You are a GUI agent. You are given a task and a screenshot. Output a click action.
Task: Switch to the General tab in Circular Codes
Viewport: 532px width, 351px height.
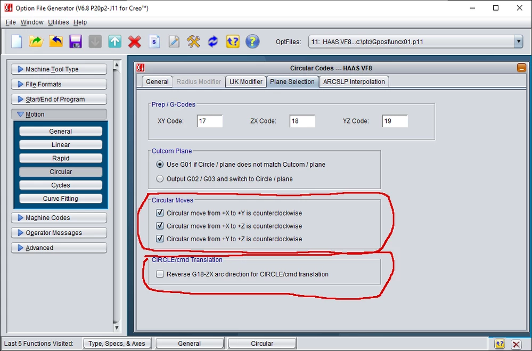click(157, 81)
